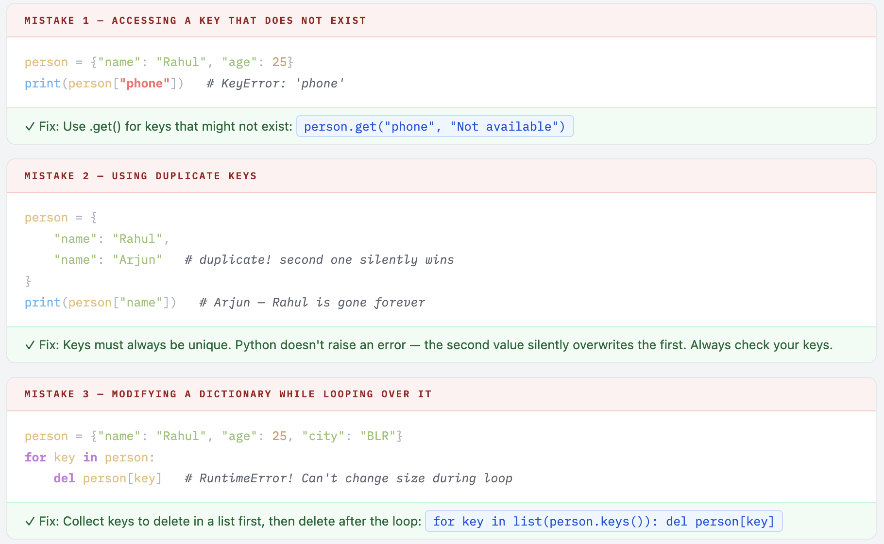The height and width of the screenshot is (544, 884).
Task: Click the print function call in Mistake 1
Action: point(43,83)
